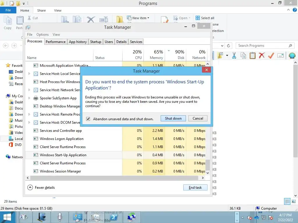The width and height of the screenshot is (298, 223).
Task: Click the magnifier in Search Programs box
Action: pos(290,46)
